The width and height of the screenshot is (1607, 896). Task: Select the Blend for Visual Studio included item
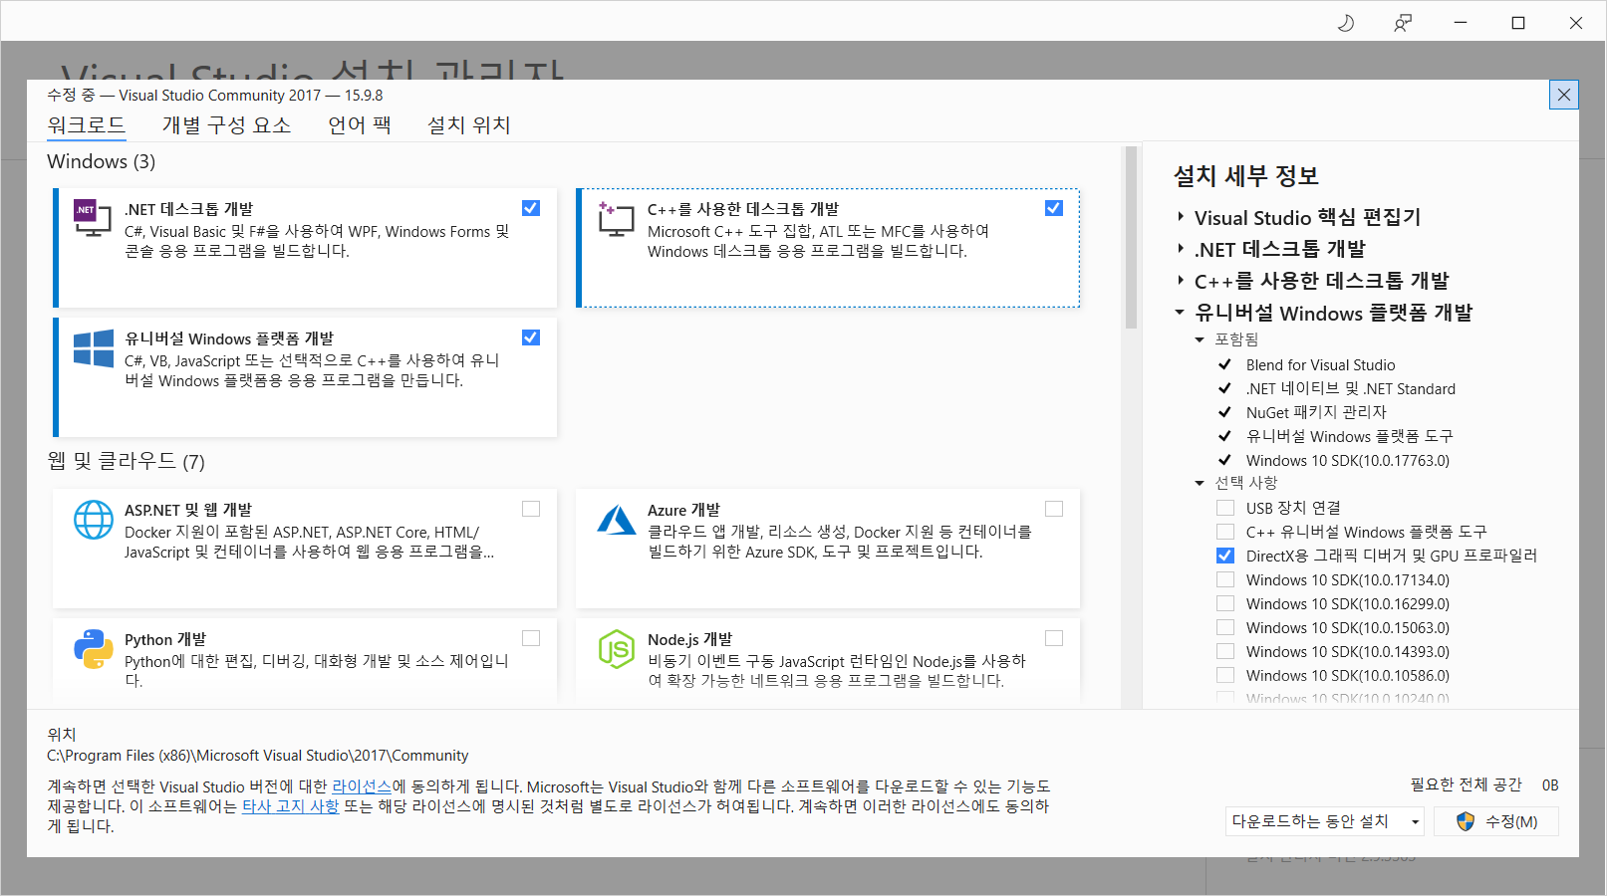[x=1320, y=364]
